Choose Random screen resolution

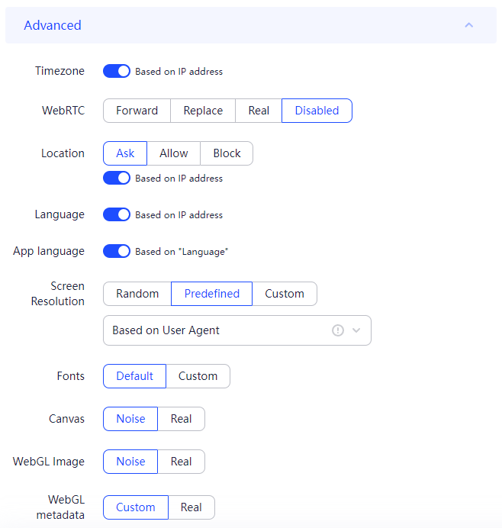pyautogui.click(x=137, y=294)
